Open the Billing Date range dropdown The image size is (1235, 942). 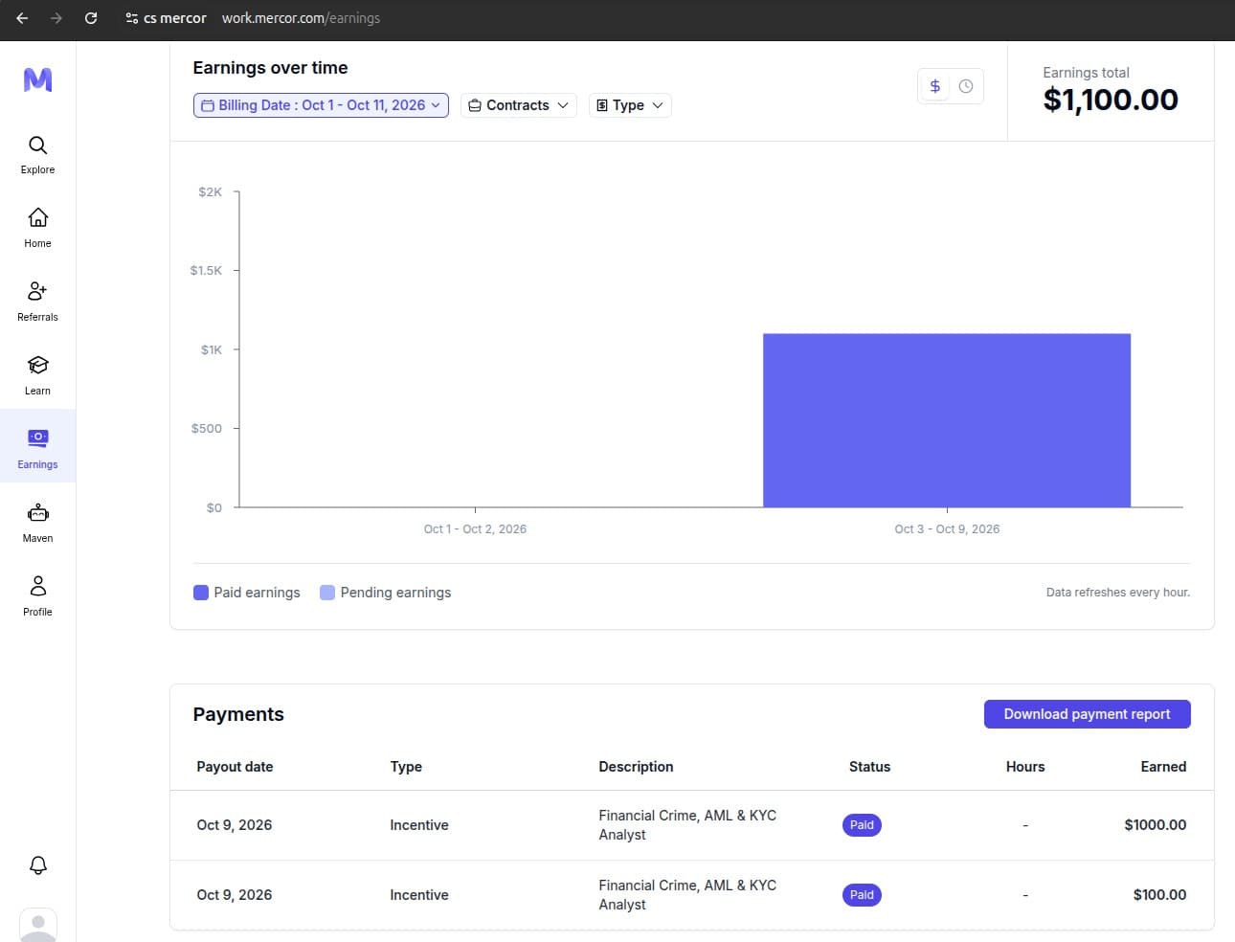click(x=321, y=105)
